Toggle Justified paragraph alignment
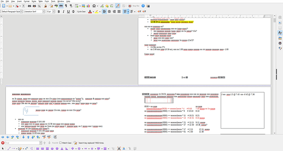Image resolution: width=283 pixels, height=151 pixels. click(119, 11)
